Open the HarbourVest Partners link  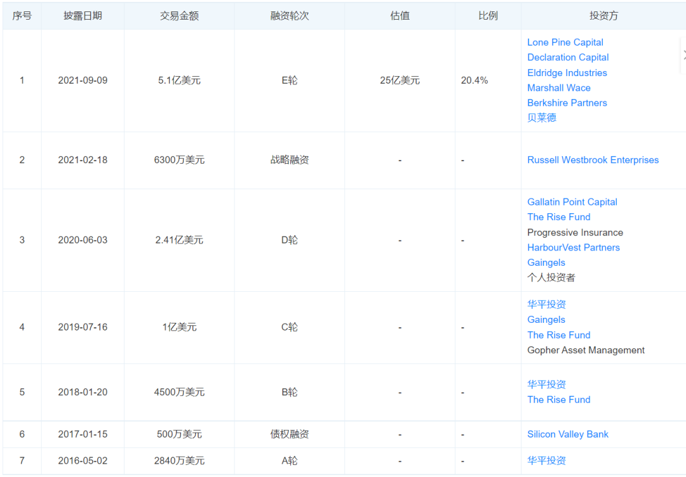[x=573, y=247]
